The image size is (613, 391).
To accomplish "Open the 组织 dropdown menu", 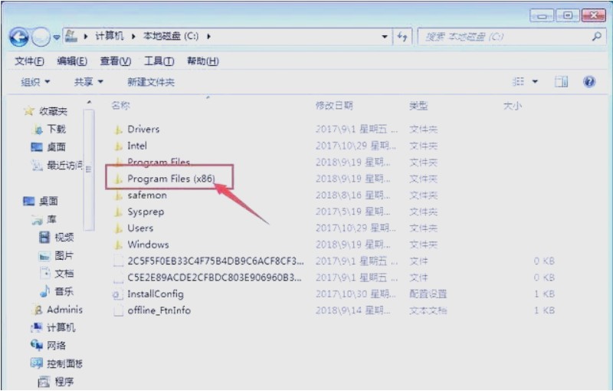I will 35,82.
